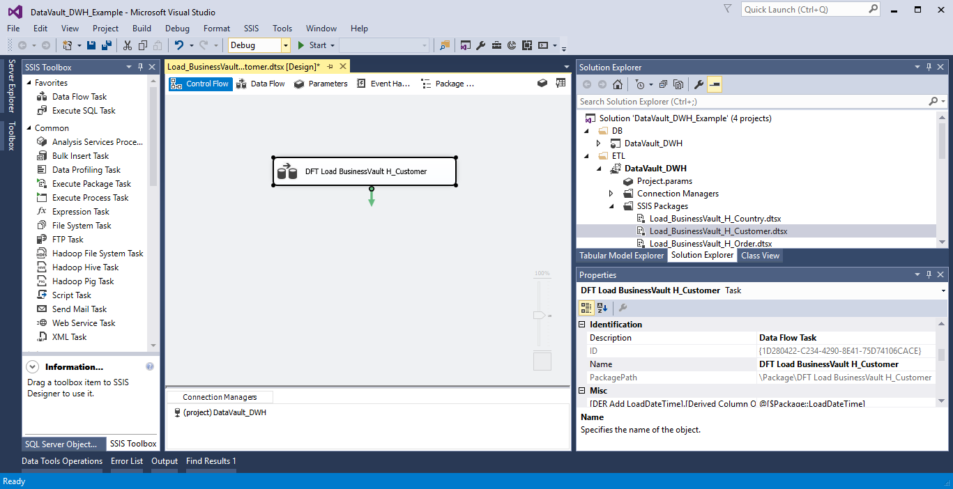Toggle Preview Selected Items in Solution Explorer

click(714, 84)
